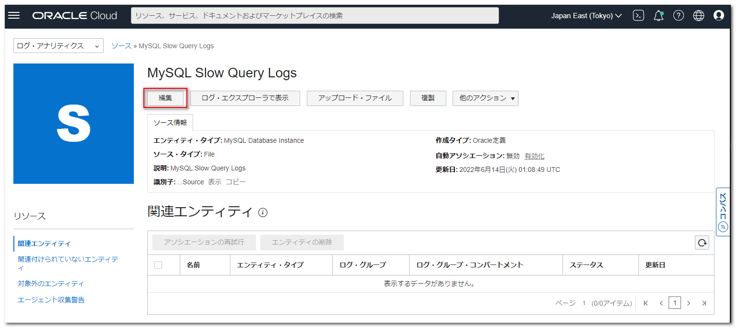Expand the 他のアクション dropdown
736x328 pixels.
486,98
